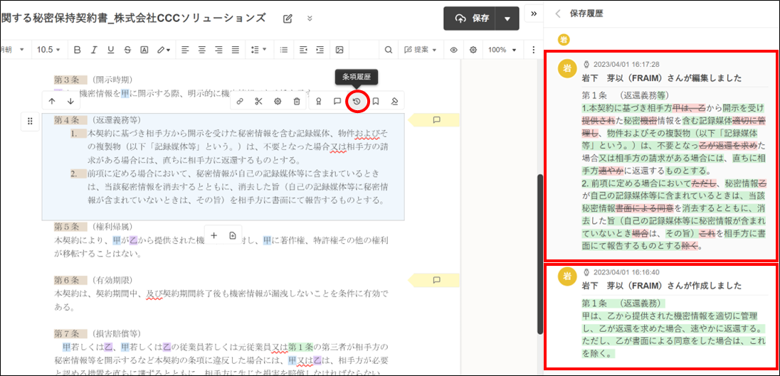Open the save options dropdown arrow
The image size is (780, 376).
(x=507, y=18)
